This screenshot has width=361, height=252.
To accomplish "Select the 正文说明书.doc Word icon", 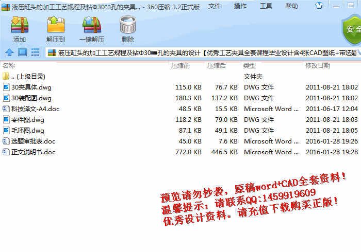I will [6, 152].
